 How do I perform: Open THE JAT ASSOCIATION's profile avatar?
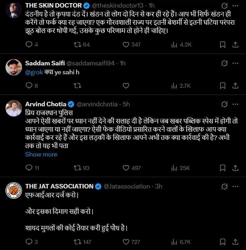click(x=14, y=191)
